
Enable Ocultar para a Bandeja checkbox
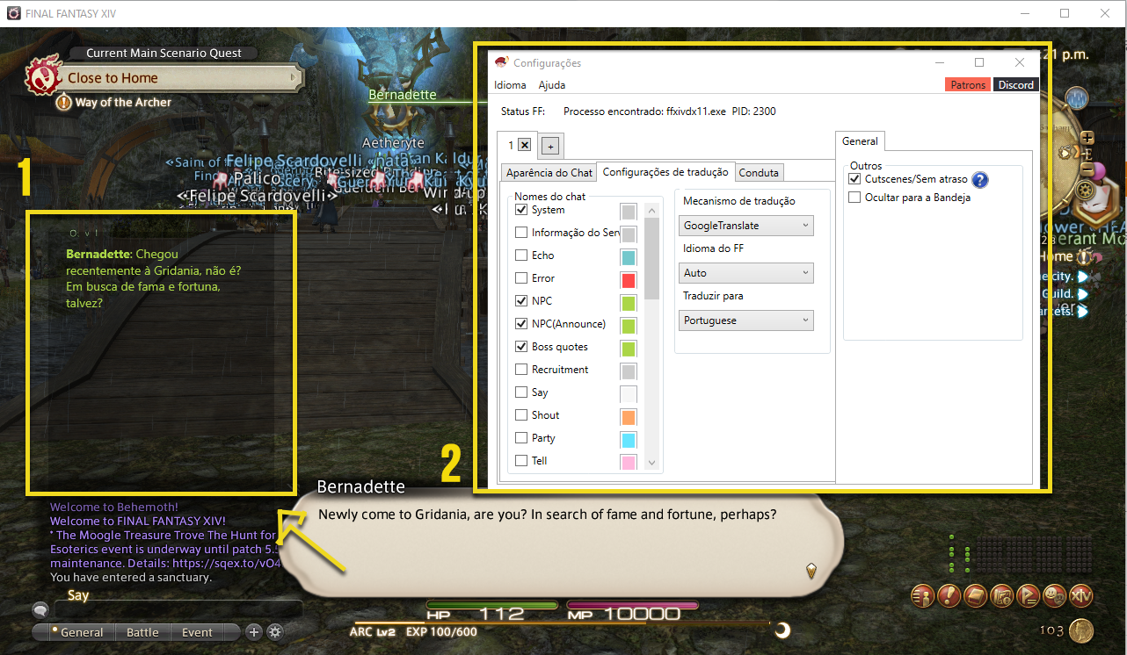tap(854, 198)
